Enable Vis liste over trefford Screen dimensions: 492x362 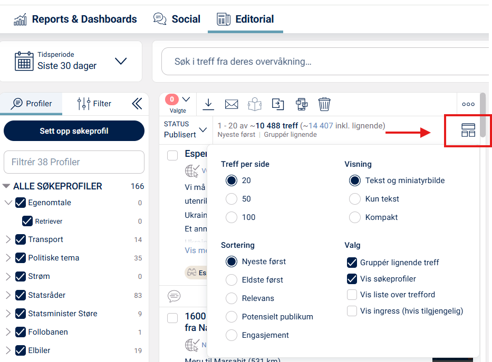[352, 295]
